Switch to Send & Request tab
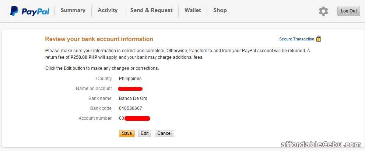365x151 pixels. pos(151,10)
